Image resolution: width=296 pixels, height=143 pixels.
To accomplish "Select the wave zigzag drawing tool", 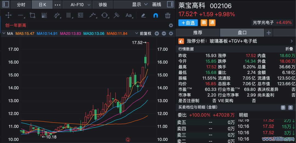I will (93, 16).
